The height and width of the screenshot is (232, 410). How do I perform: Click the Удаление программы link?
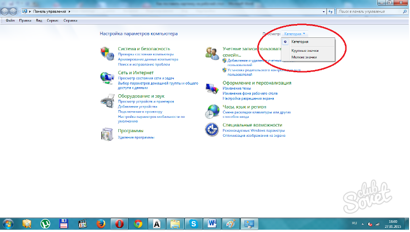pos(136,138)
